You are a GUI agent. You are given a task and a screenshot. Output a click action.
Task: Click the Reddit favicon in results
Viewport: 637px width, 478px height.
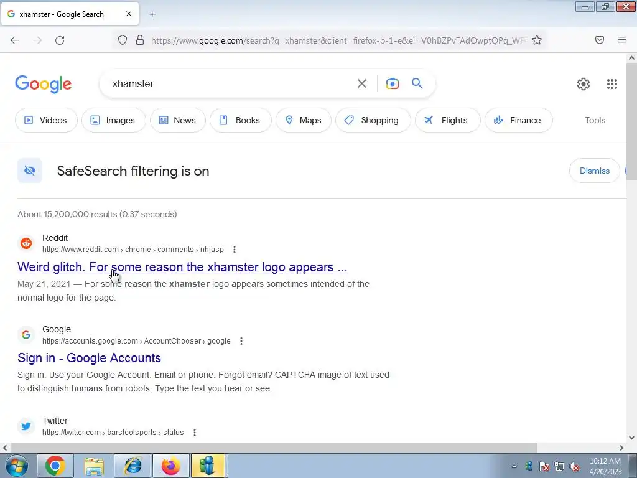(x=26, y=243)
